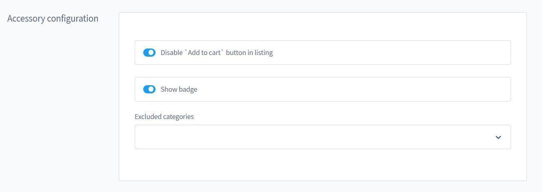Click "Disable Add to cart button in listing" text

(216, 53)
